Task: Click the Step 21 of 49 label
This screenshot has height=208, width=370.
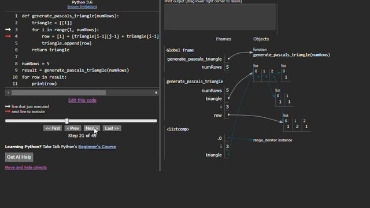Action: point(82,136)
